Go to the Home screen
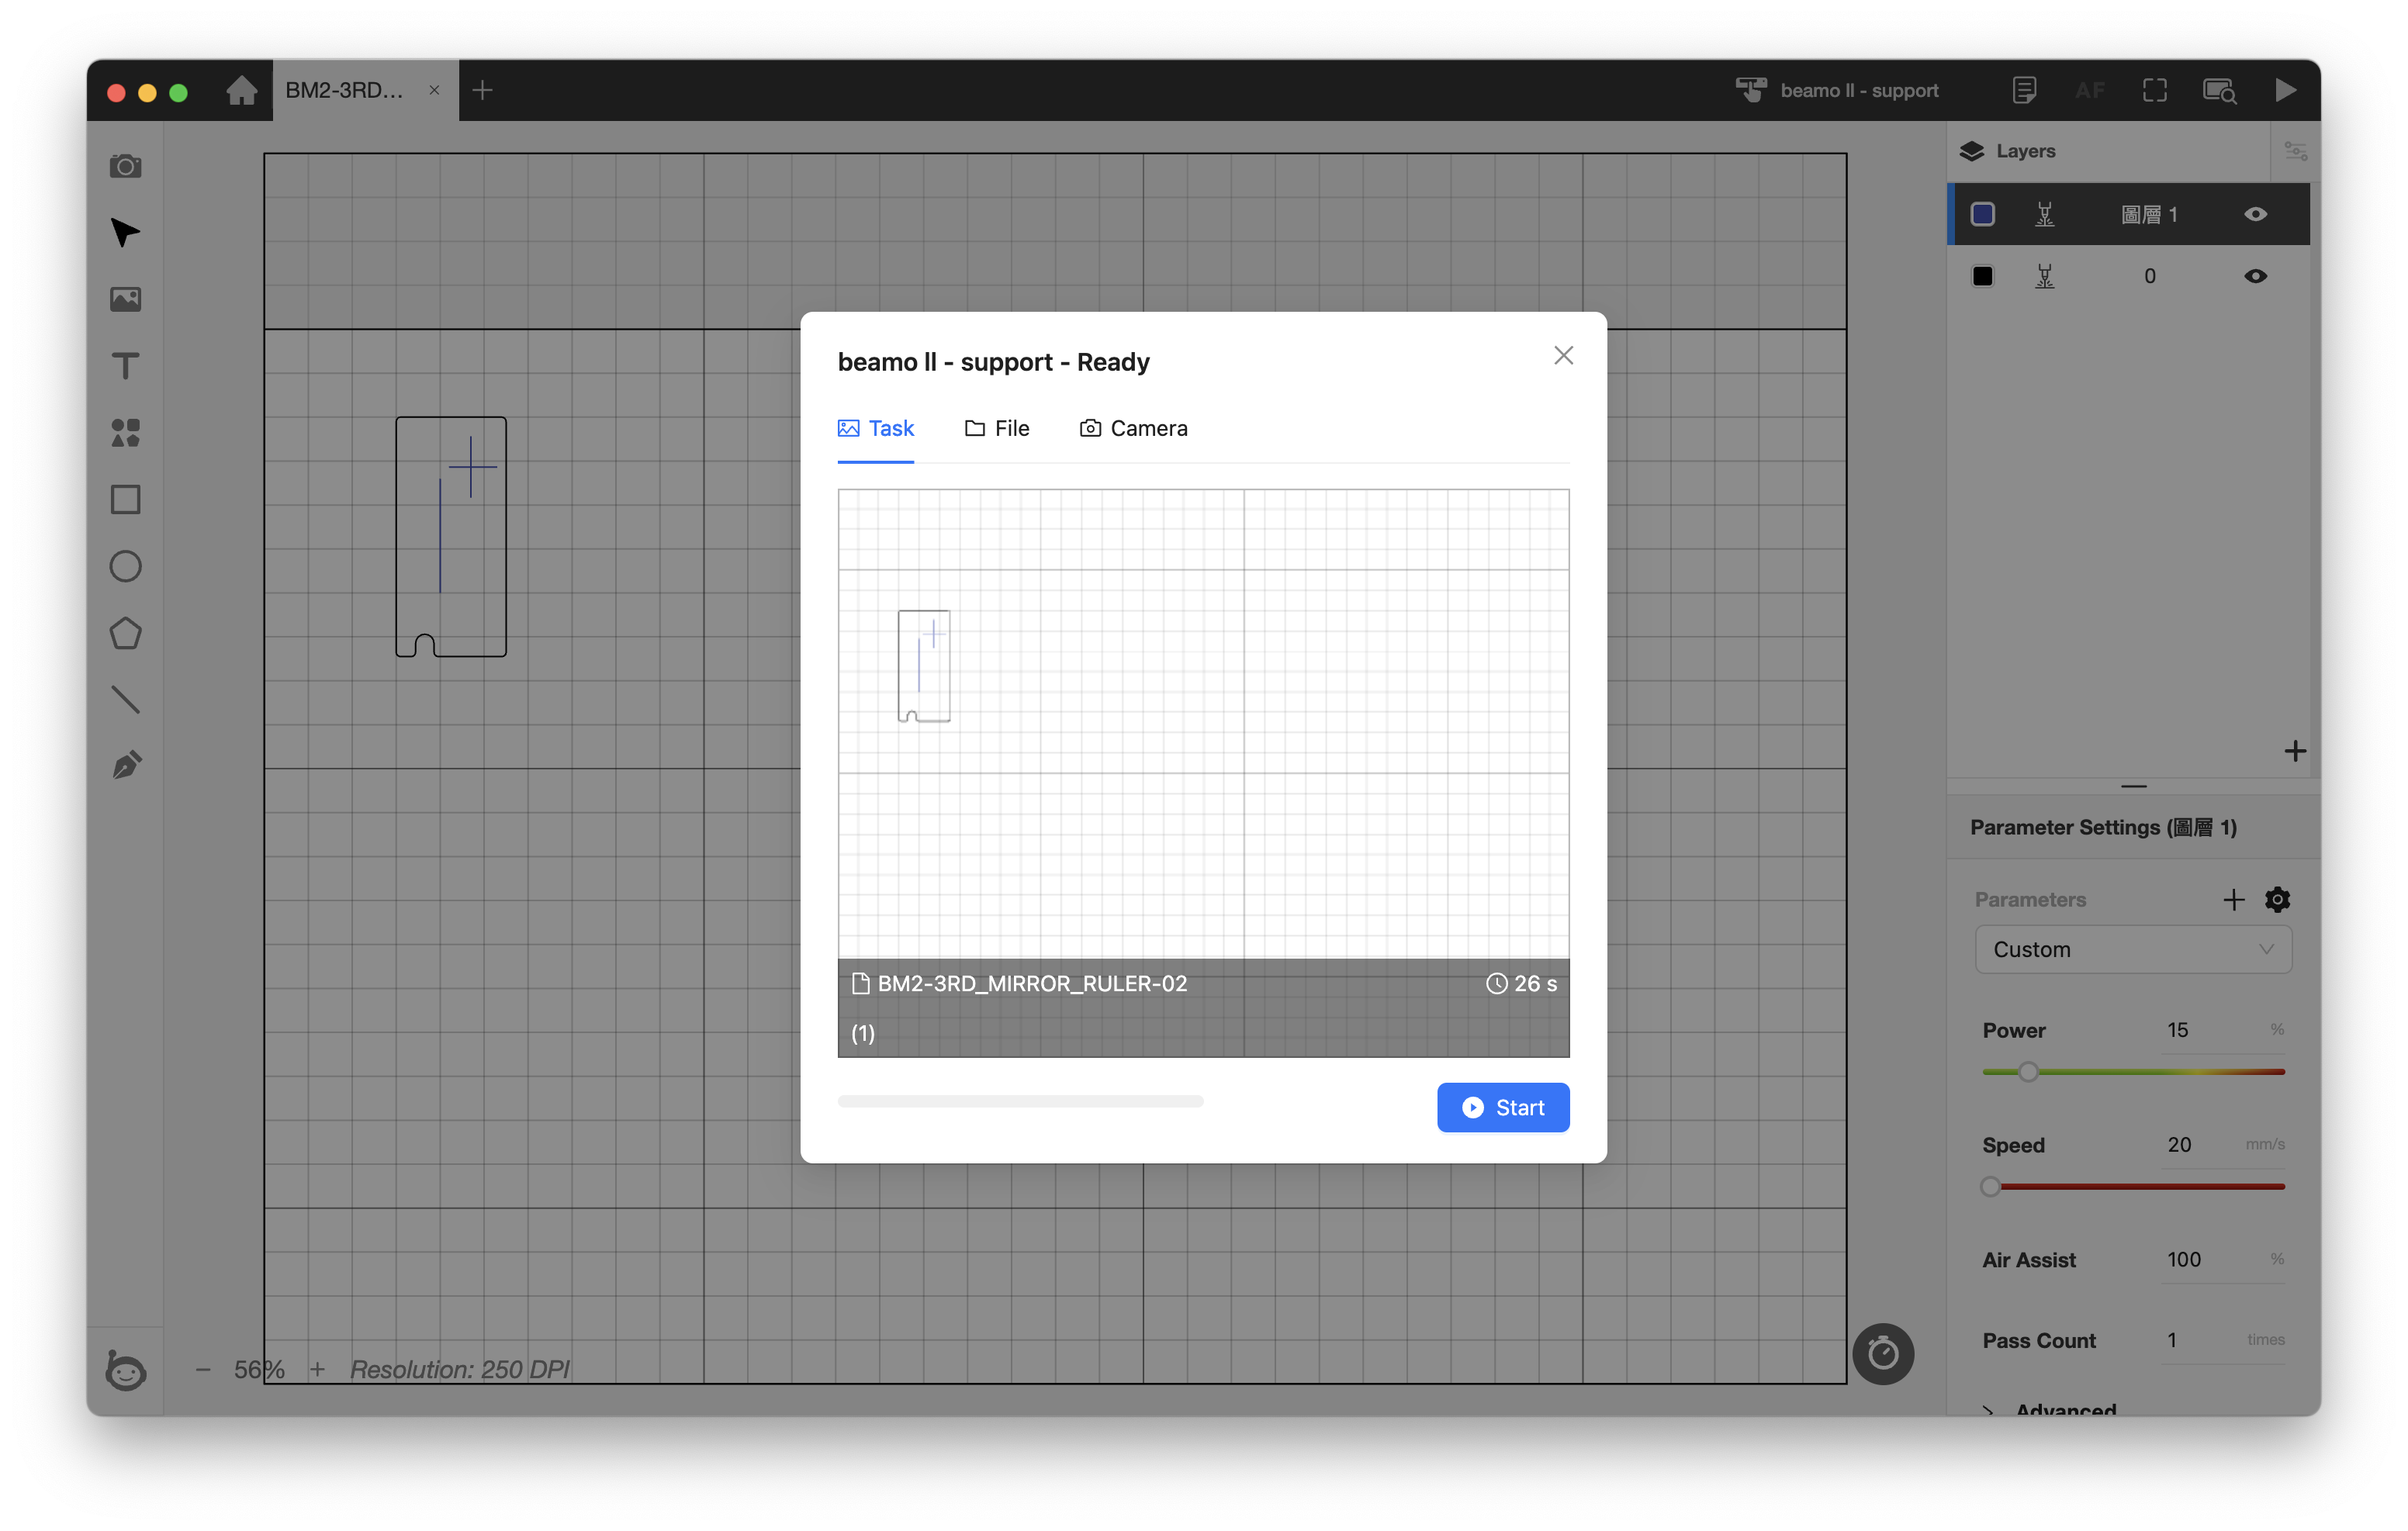The height and width of the screenshot is (1531, 2408). pos(241,90)
